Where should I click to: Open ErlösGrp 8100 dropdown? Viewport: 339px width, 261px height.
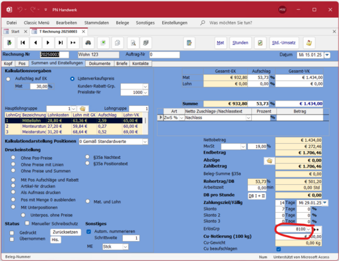pos(308,229)
